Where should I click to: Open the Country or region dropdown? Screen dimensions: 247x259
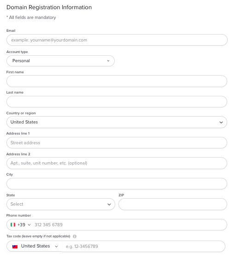(x=117, y=122)
